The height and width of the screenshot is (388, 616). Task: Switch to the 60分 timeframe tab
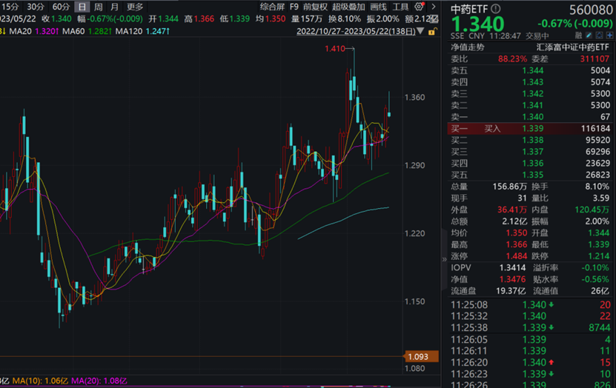pos(61,7)
